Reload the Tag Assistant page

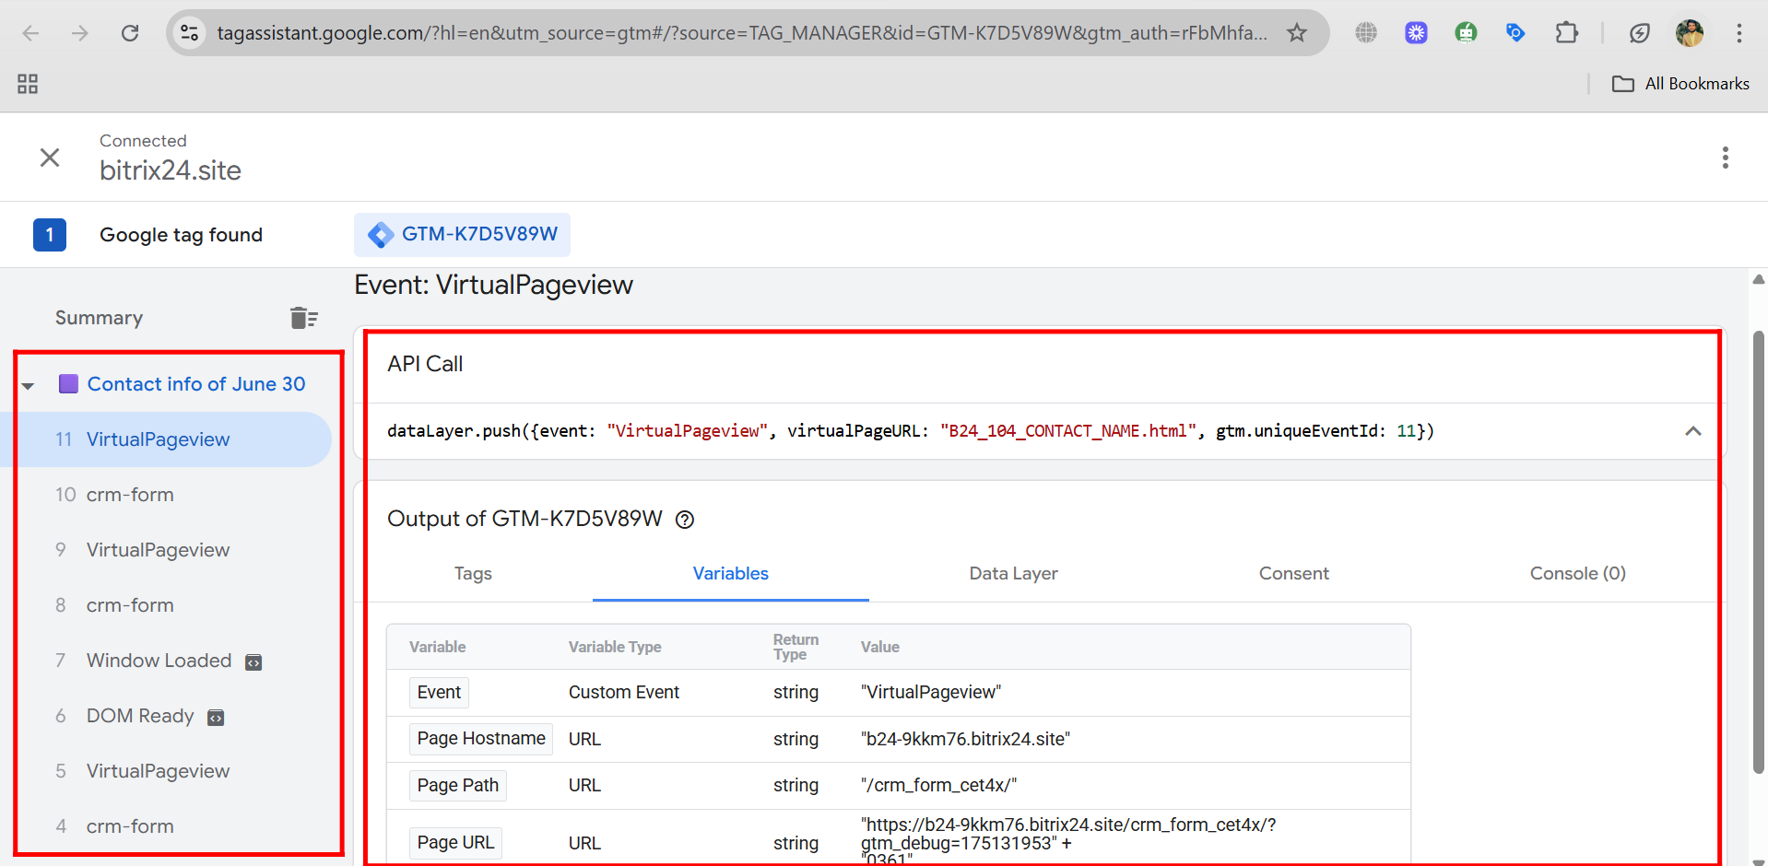point(130,33)
